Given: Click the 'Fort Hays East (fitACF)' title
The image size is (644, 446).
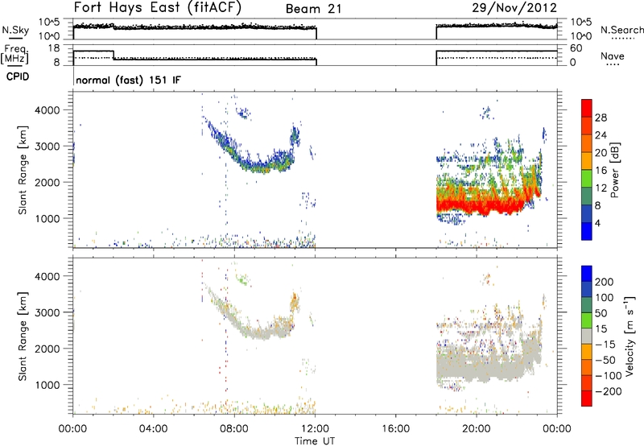Looking at the screenshot, I should point(157,7).
